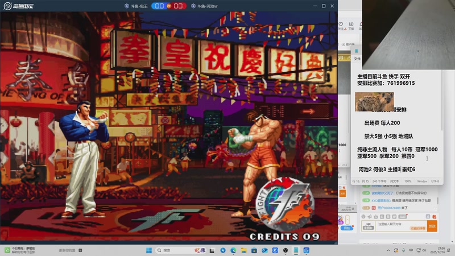Click the follow heart icon in stream page
The height and width of the screenshot is (256, 455).
(341, 24)
